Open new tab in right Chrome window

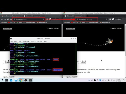coord(88,16)
